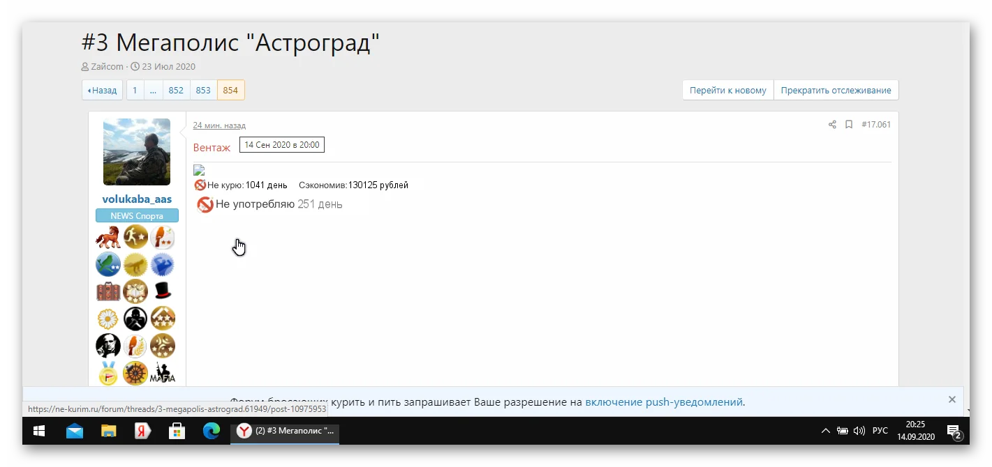Image resolution: width=992 pixels, height=467 pixels.
Task: Select the red bird with stars badge
Action: pos(163,237)
